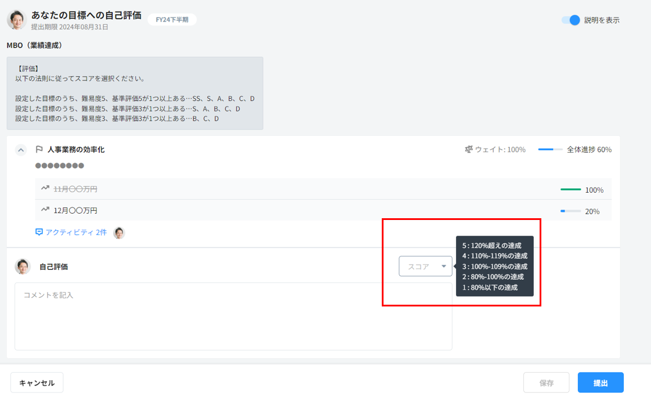Click the FY24下半期 period badge
This screenshot has width=651, height=397.
click(172, 20)
